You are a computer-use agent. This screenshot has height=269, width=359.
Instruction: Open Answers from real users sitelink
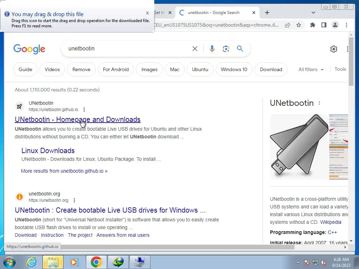click(x=123, y=235)
